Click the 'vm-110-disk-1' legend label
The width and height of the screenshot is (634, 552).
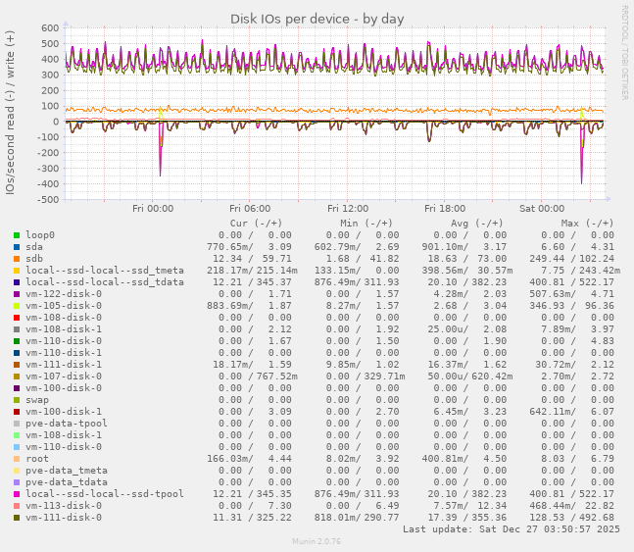64,353
